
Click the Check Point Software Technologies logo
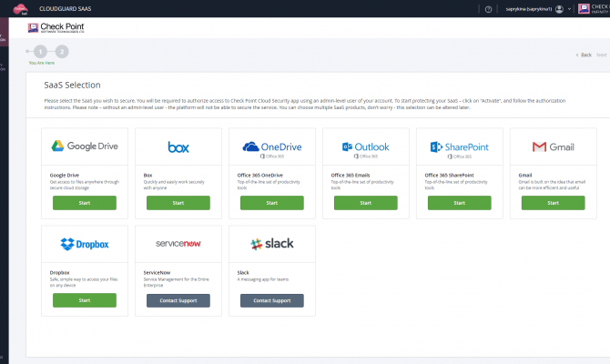pos(56,27)
